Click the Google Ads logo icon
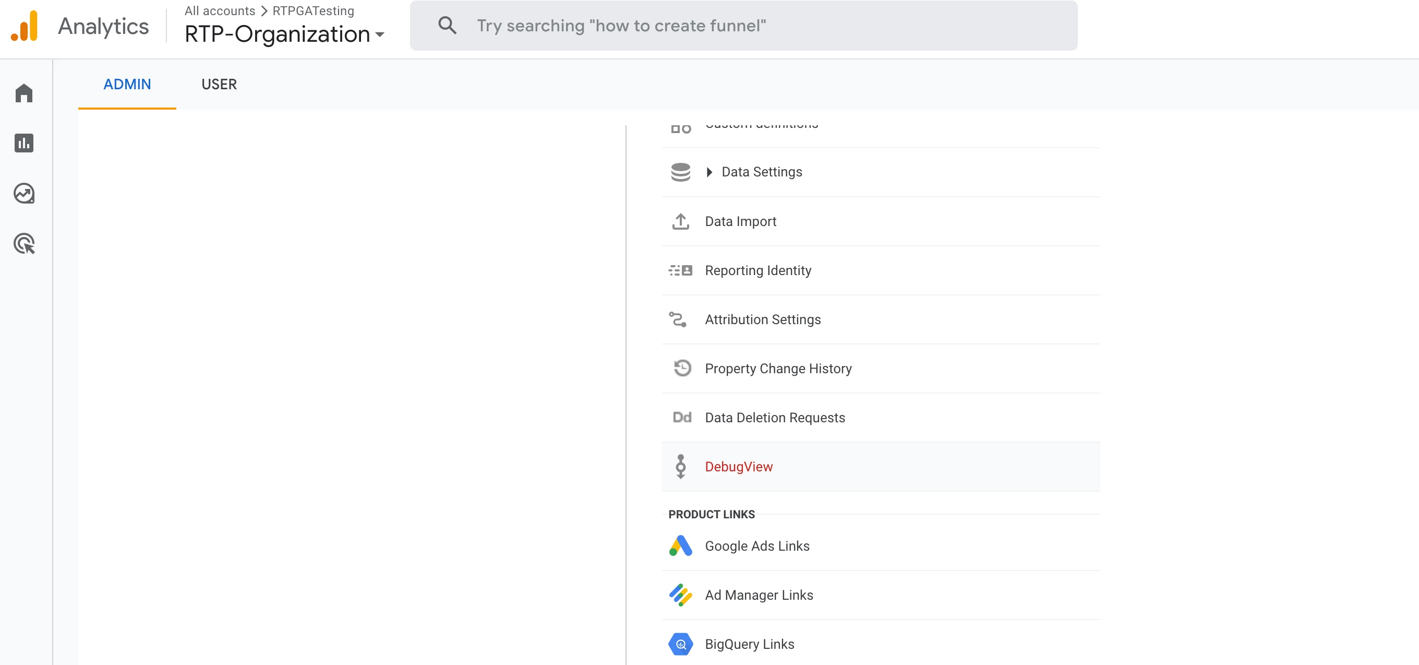This screenshot has height=665, width=1419. 680,546
